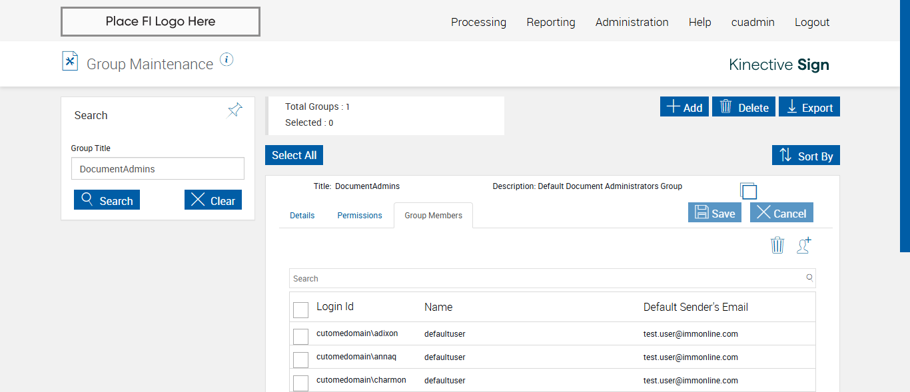
Task: Click the magnifier in member search box
Action: click(x=809, y=278)
